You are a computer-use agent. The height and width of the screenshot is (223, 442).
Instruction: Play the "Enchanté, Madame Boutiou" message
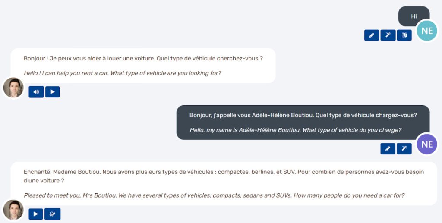[x=36, y=214]
